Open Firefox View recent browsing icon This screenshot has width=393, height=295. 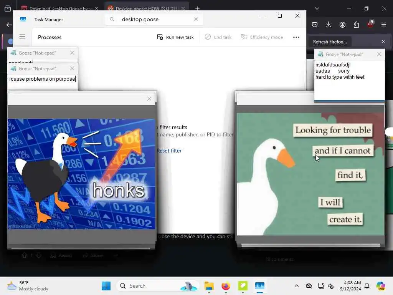point(8,8)
